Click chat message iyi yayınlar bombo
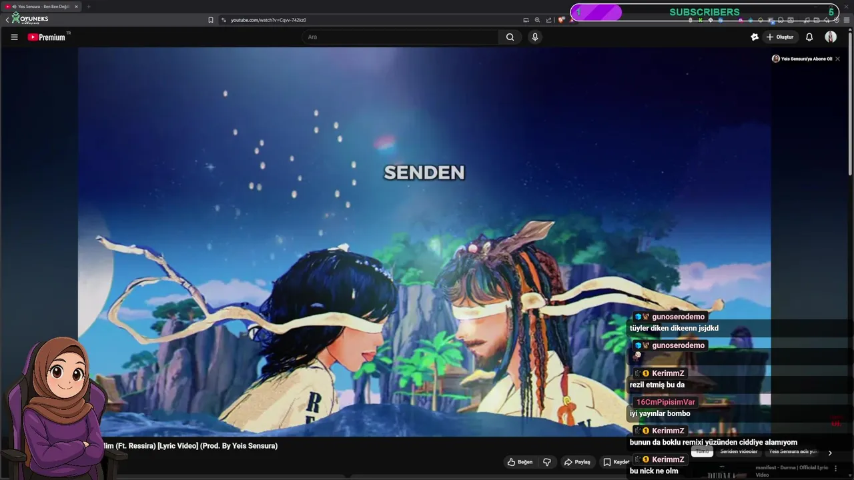The height and width of the screenshot is (480, 854). coord(660,413)
